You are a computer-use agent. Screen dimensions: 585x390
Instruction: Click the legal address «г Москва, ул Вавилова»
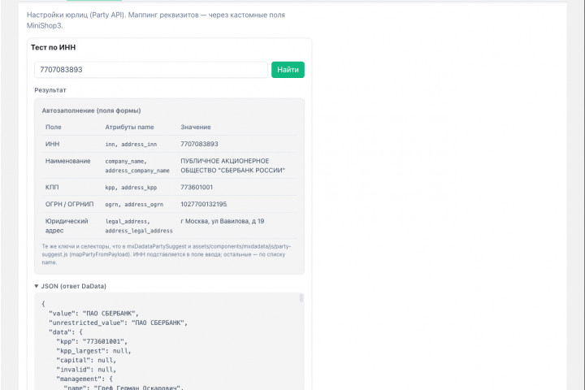click(222, 221)
